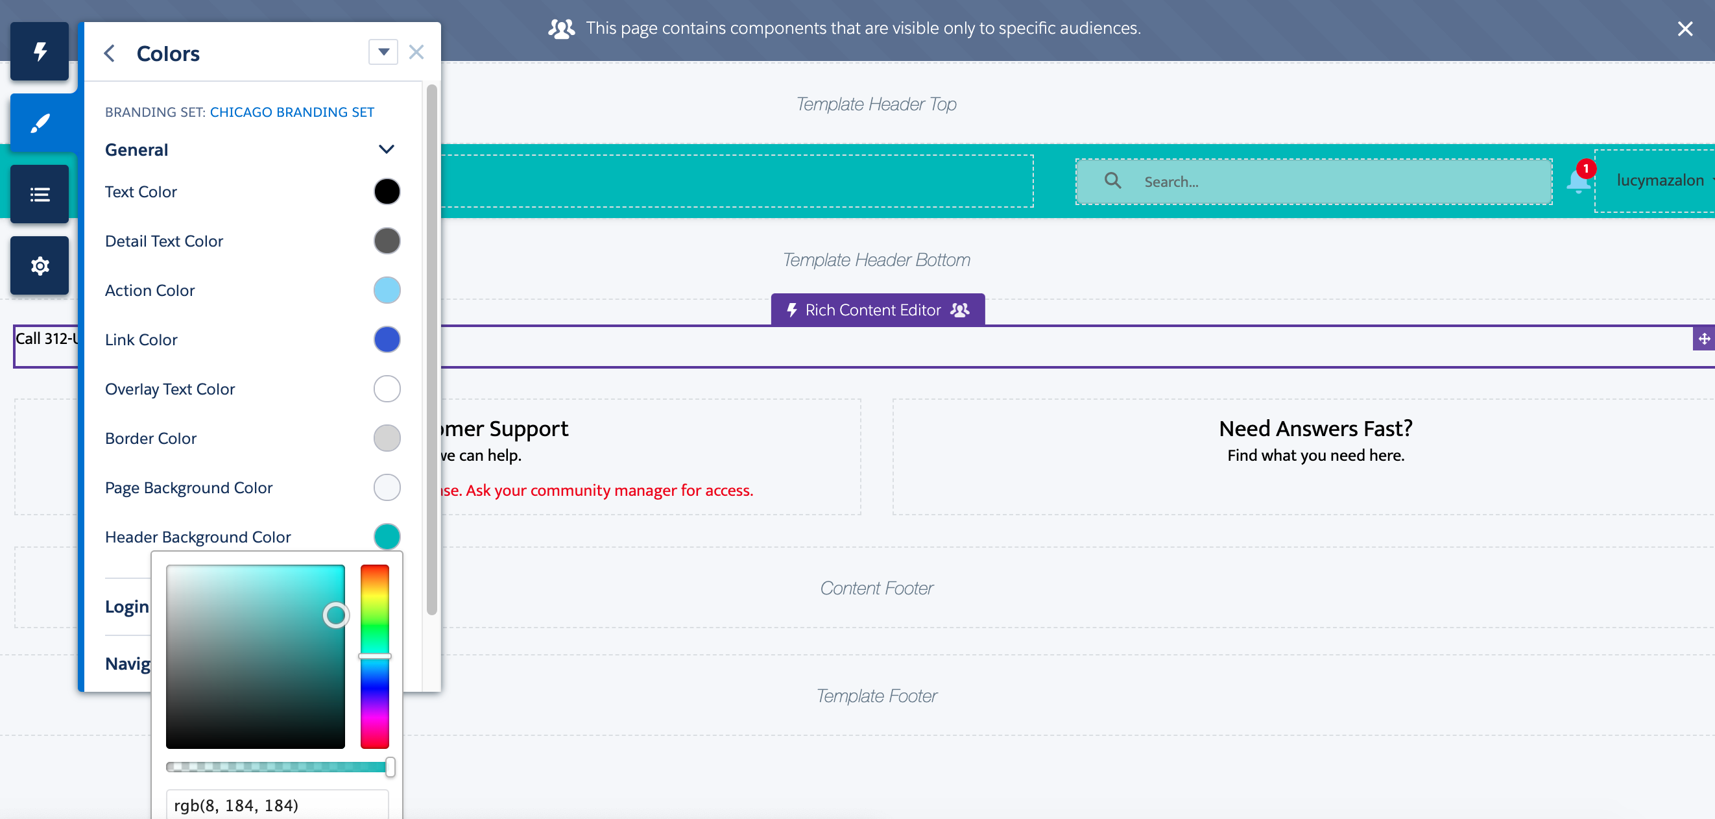
Task: Open the notifications bell in the header
Action: [x=1577, y=180]
